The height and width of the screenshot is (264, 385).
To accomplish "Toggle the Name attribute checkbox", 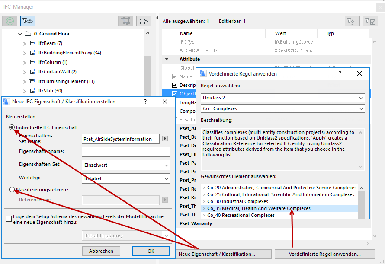I will pyautogui.click(x=175, y=76).
